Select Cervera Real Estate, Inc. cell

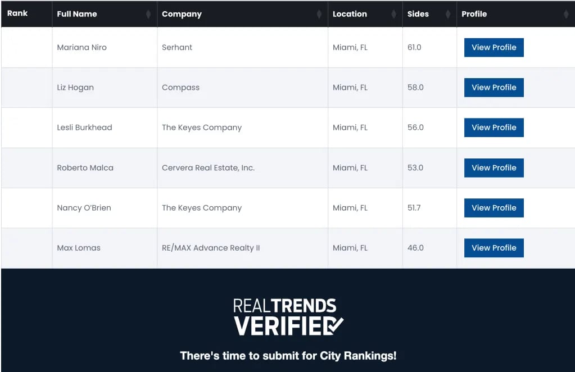[242, 168]
